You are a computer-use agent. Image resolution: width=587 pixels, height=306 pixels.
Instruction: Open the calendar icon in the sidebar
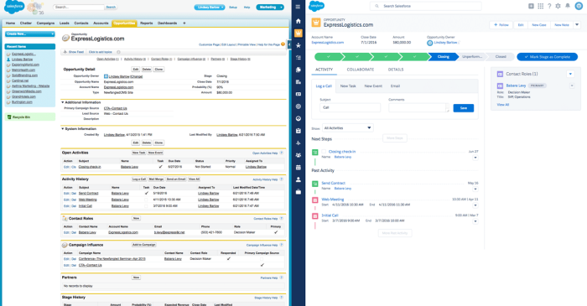pyautogui.click(x=298, y=167)
